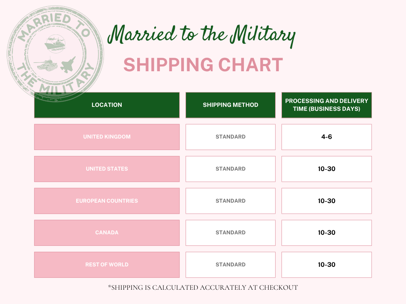Click the shipping calculated at checkout footnote
Viewport: 406px width, 304px height.
pyautogui.click(x=203, y=288)
